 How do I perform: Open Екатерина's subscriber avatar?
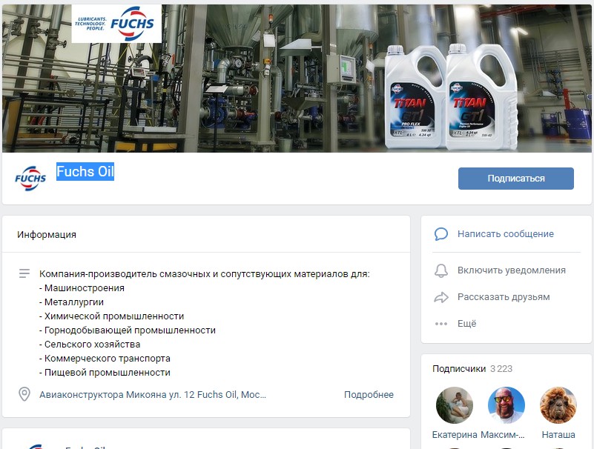(454, 405)
